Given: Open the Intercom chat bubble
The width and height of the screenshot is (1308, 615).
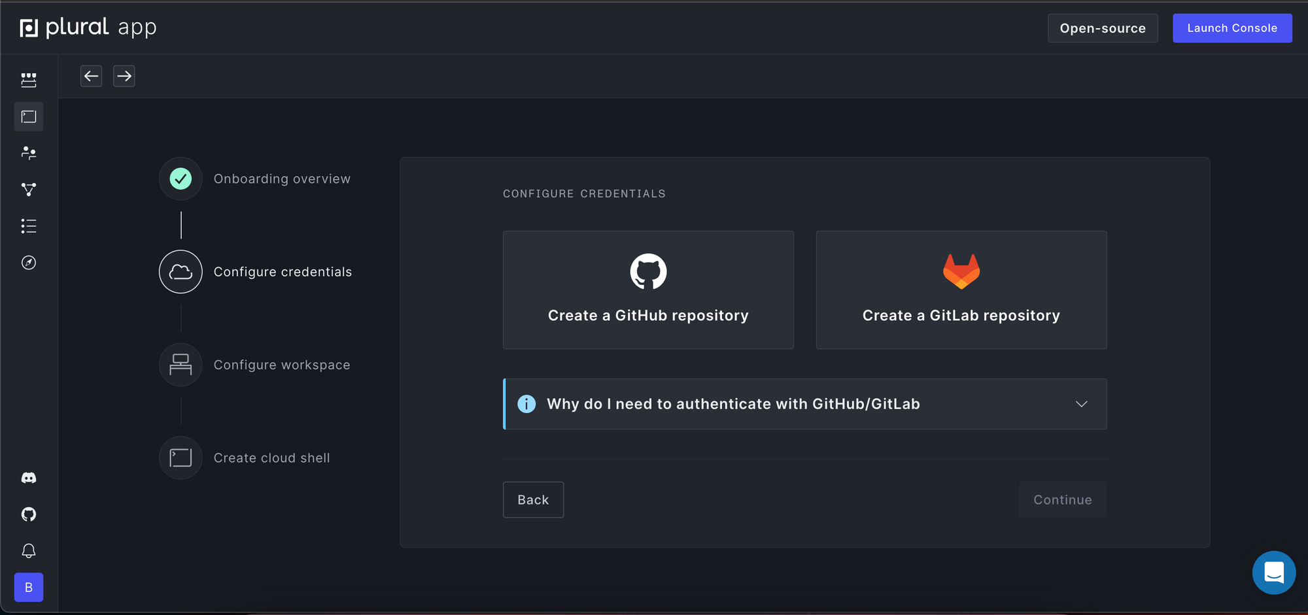Looking at the screenshot, I should pos(1274,573).
